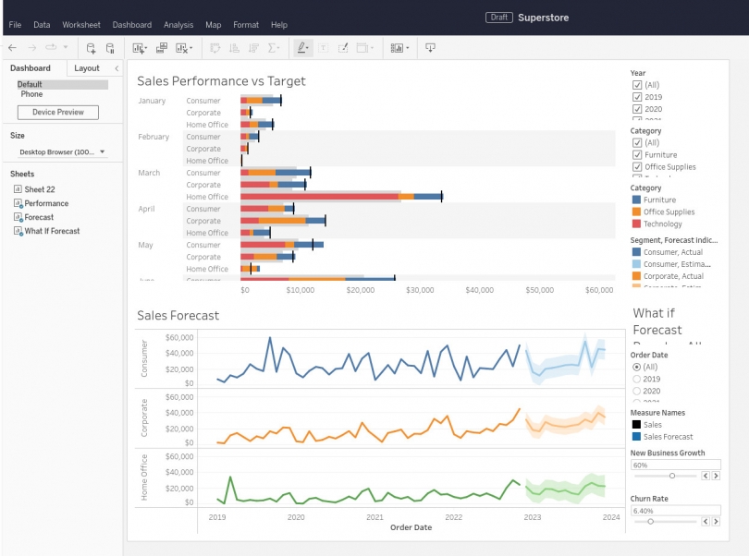Select the Forecast sheet in the Sheets list

click(39, 219)
